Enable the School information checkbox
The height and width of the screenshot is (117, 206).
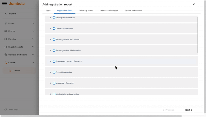coord(54,72)
